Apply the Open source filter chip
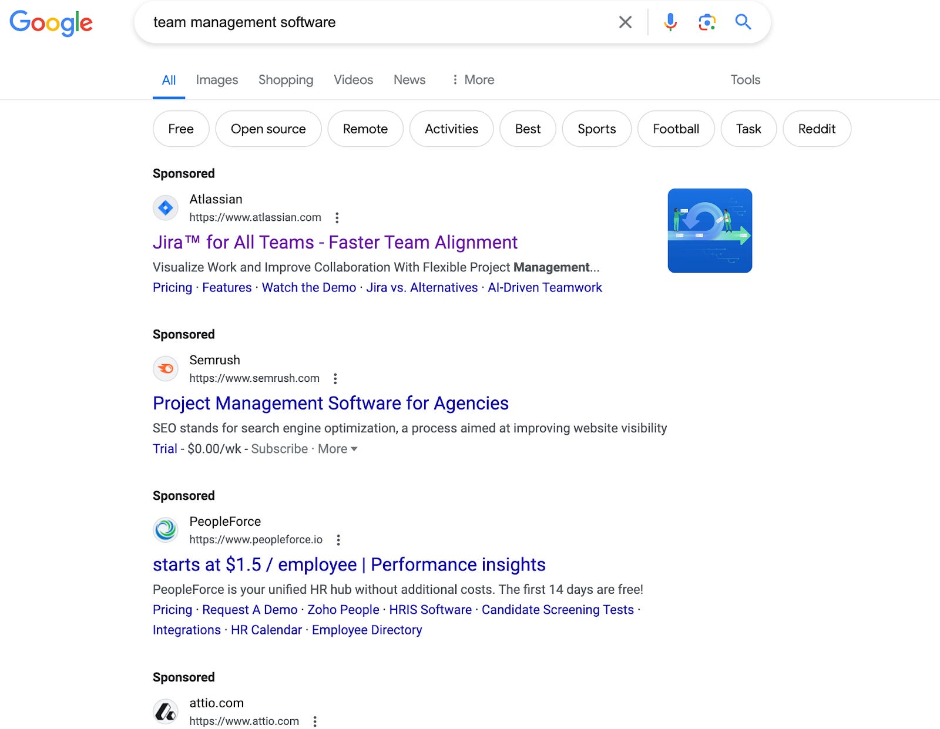 pyautogui.click(x=268, y=129)
